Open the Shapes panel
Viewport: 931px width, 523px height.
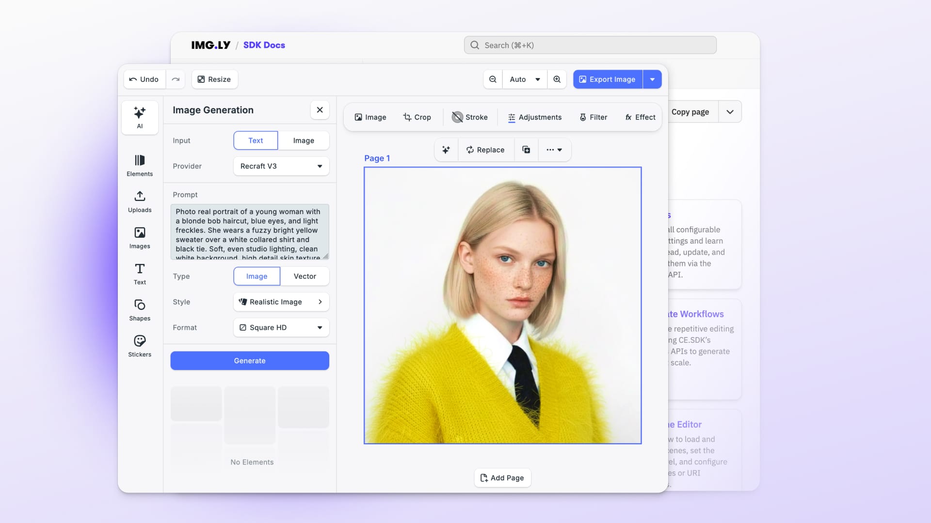point(140,310)
